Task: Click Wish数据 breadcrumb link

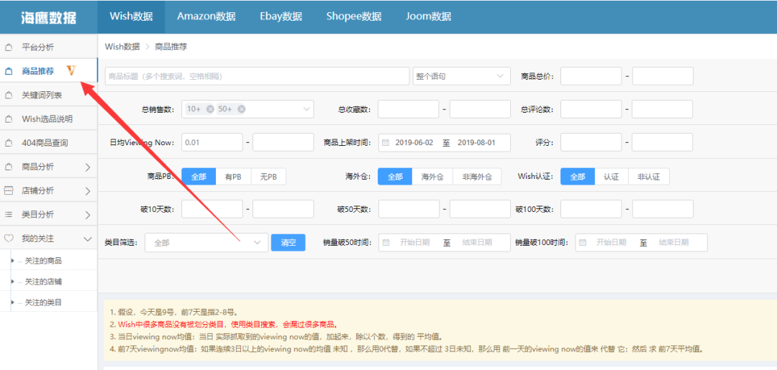Action: (x=122, y=47)
